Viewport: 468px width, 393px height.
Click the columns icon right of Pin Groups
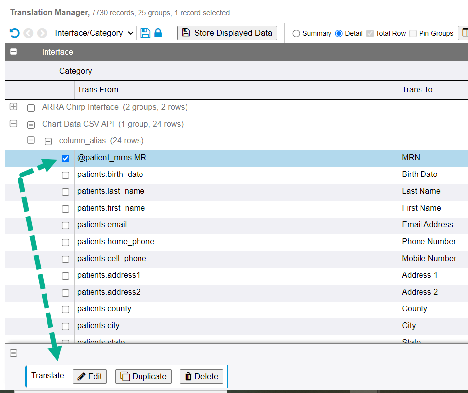464,33
